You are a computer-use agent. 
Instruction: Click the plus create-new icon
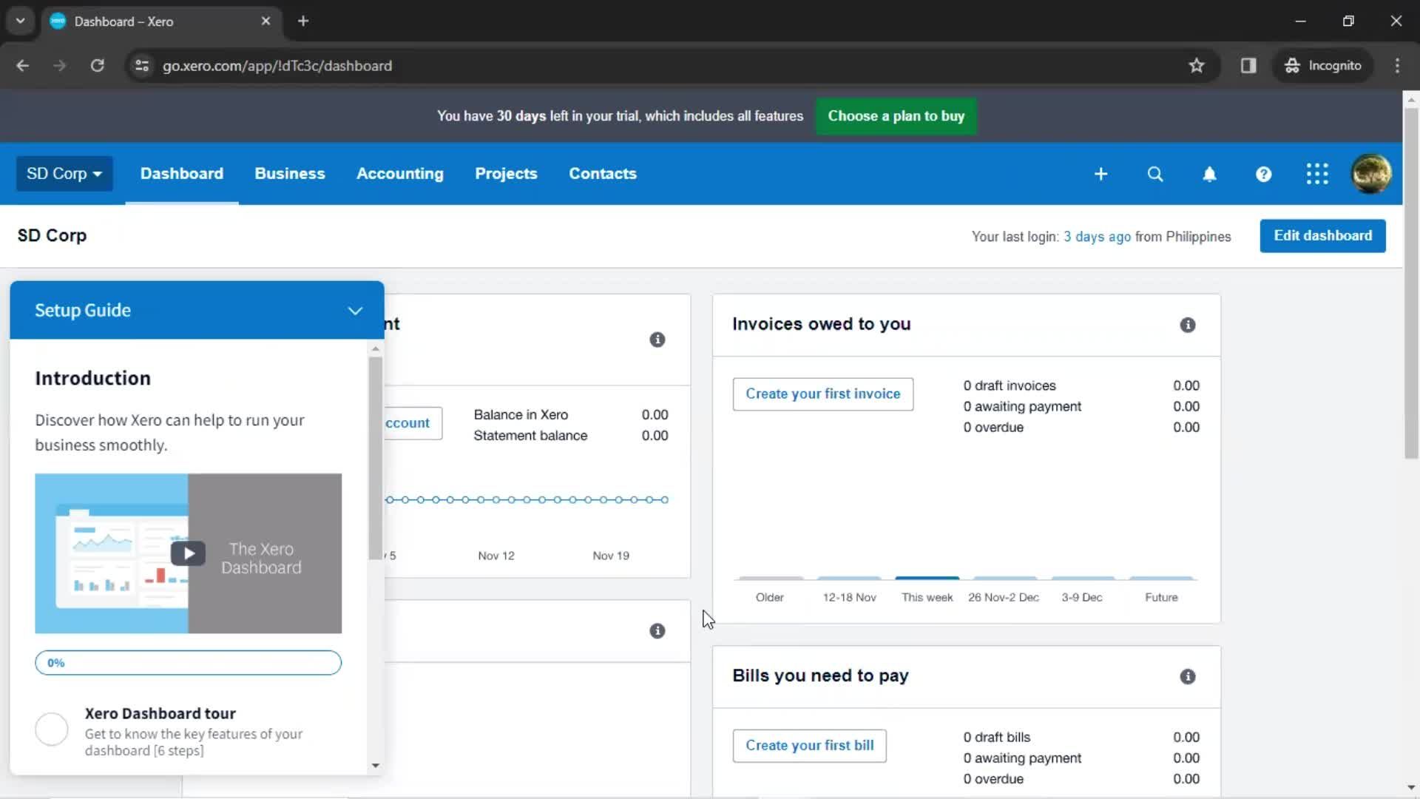click(x=1100, y=174)
